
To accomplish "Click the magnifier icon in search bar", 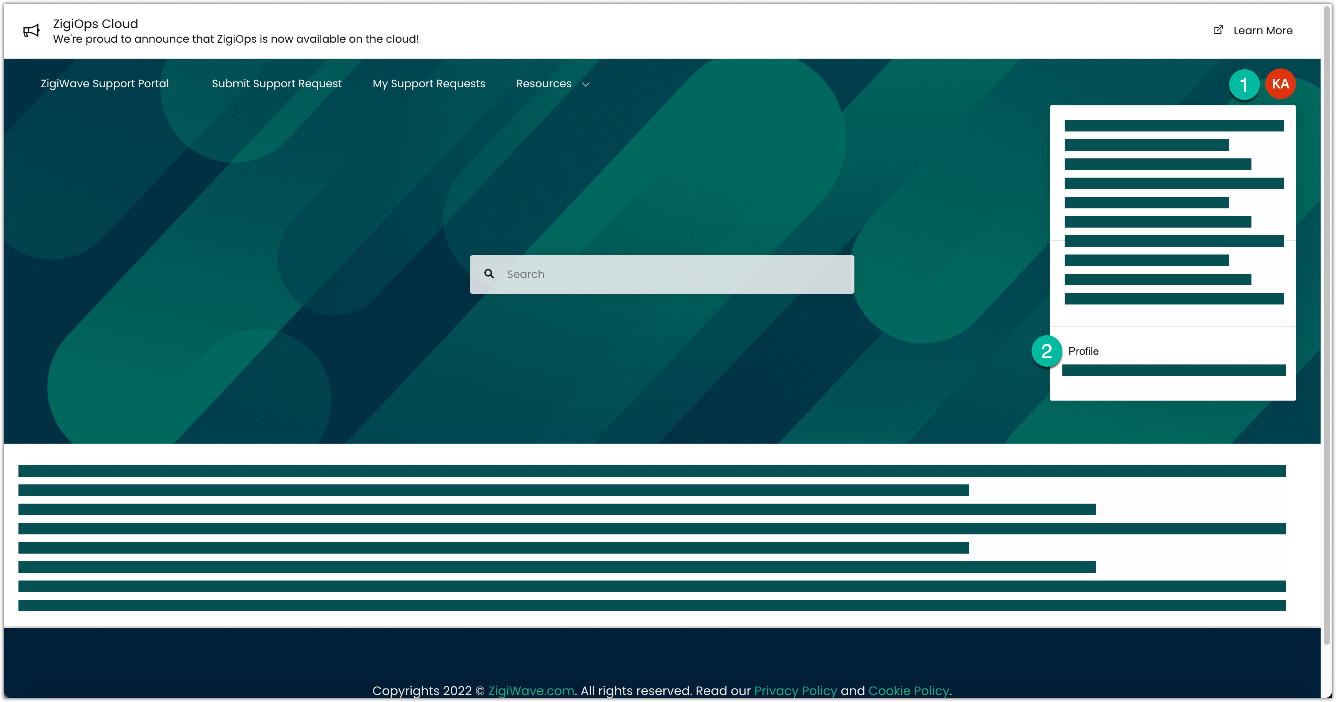I will click(489, 273).
